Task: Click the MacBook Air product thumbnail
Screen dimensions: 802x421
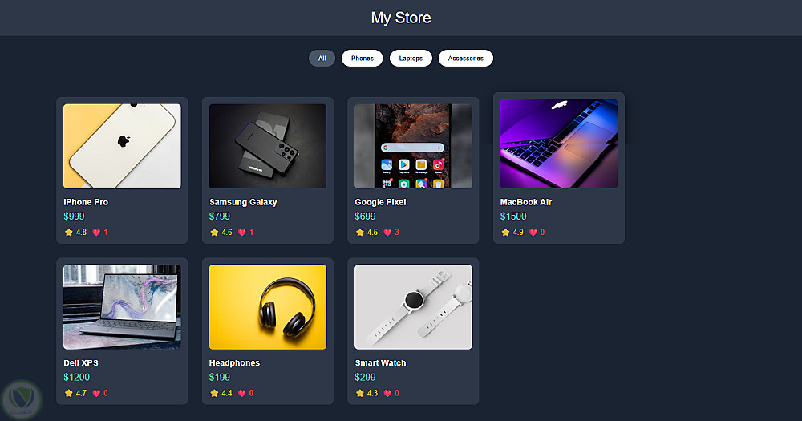Action: pyautogui.click(x=558, y=144)
